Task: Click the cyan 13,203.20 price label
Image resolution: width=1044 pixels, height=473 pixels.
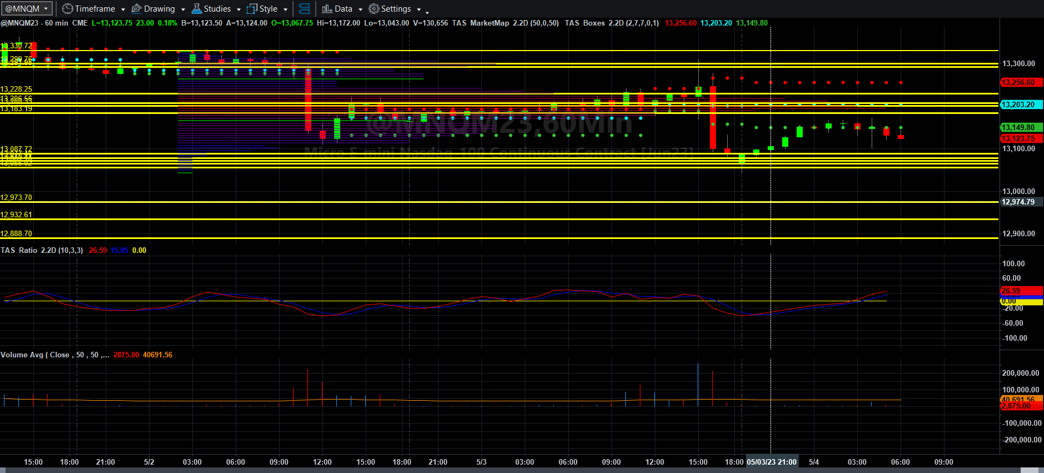Action: point(1021,104)
